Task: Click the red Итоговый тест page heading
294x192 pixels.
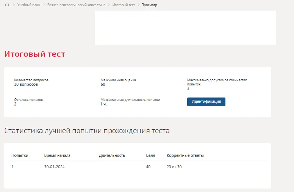Action: tap(35, 54)
